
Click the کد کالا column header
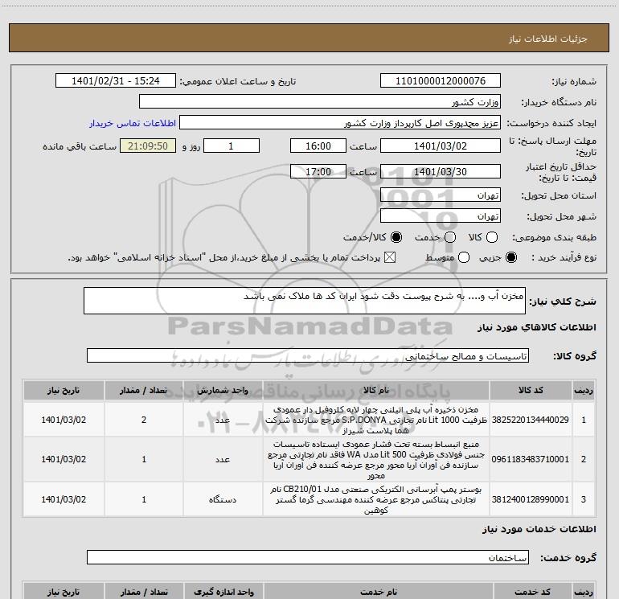tap(531, 390)
